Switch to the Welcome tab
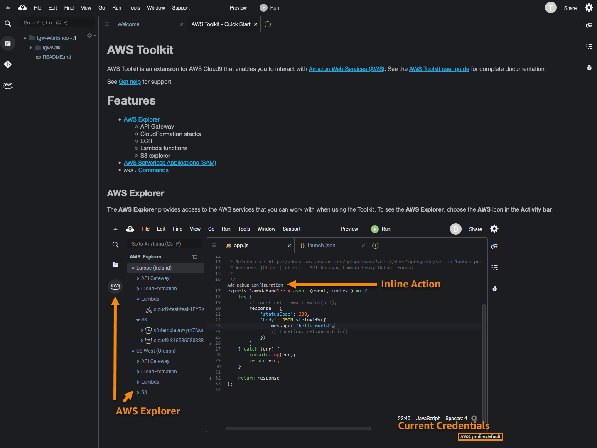Image resolution: width=597 pixels, height=448 pixels. (128, 24)
